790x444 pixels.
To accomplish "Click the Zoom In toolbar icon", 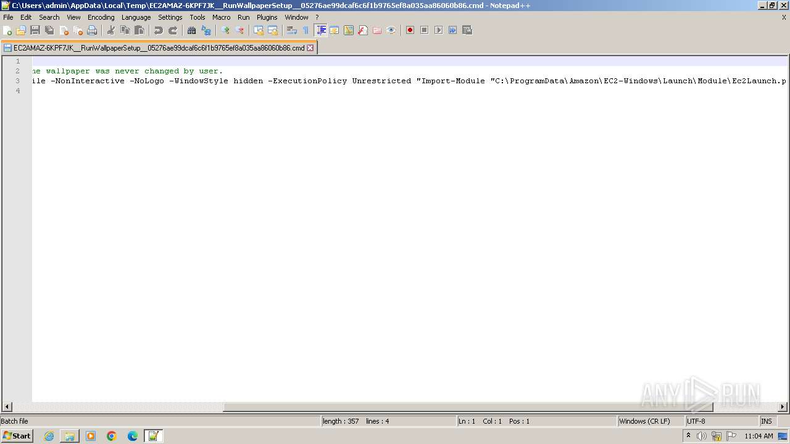I will pyautogui.click(x=225, y=30).
